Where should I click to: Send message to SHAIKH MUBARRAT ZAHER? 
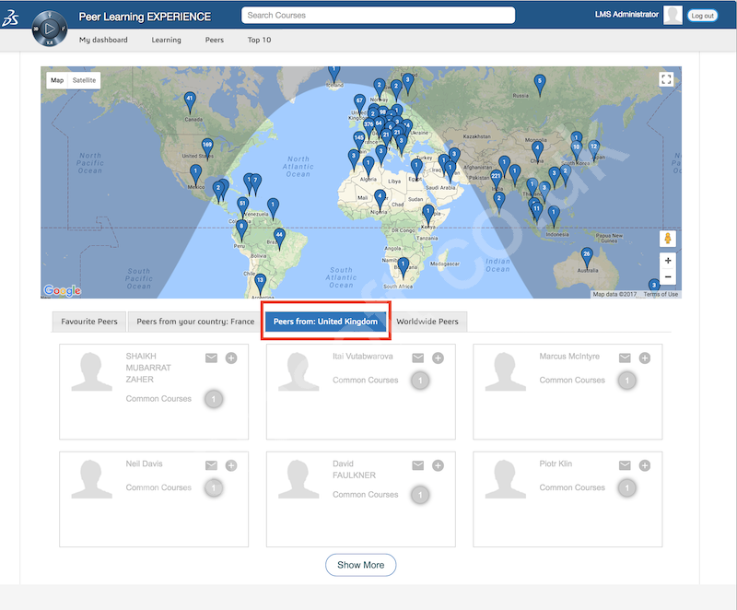tap(212, 358)
